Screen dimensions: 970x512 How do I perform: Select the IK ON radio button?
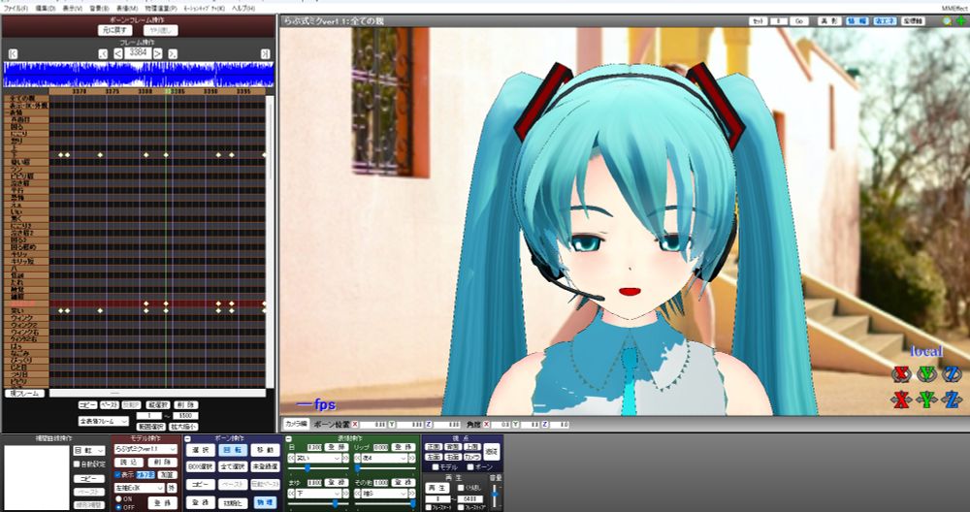[118, 498]
